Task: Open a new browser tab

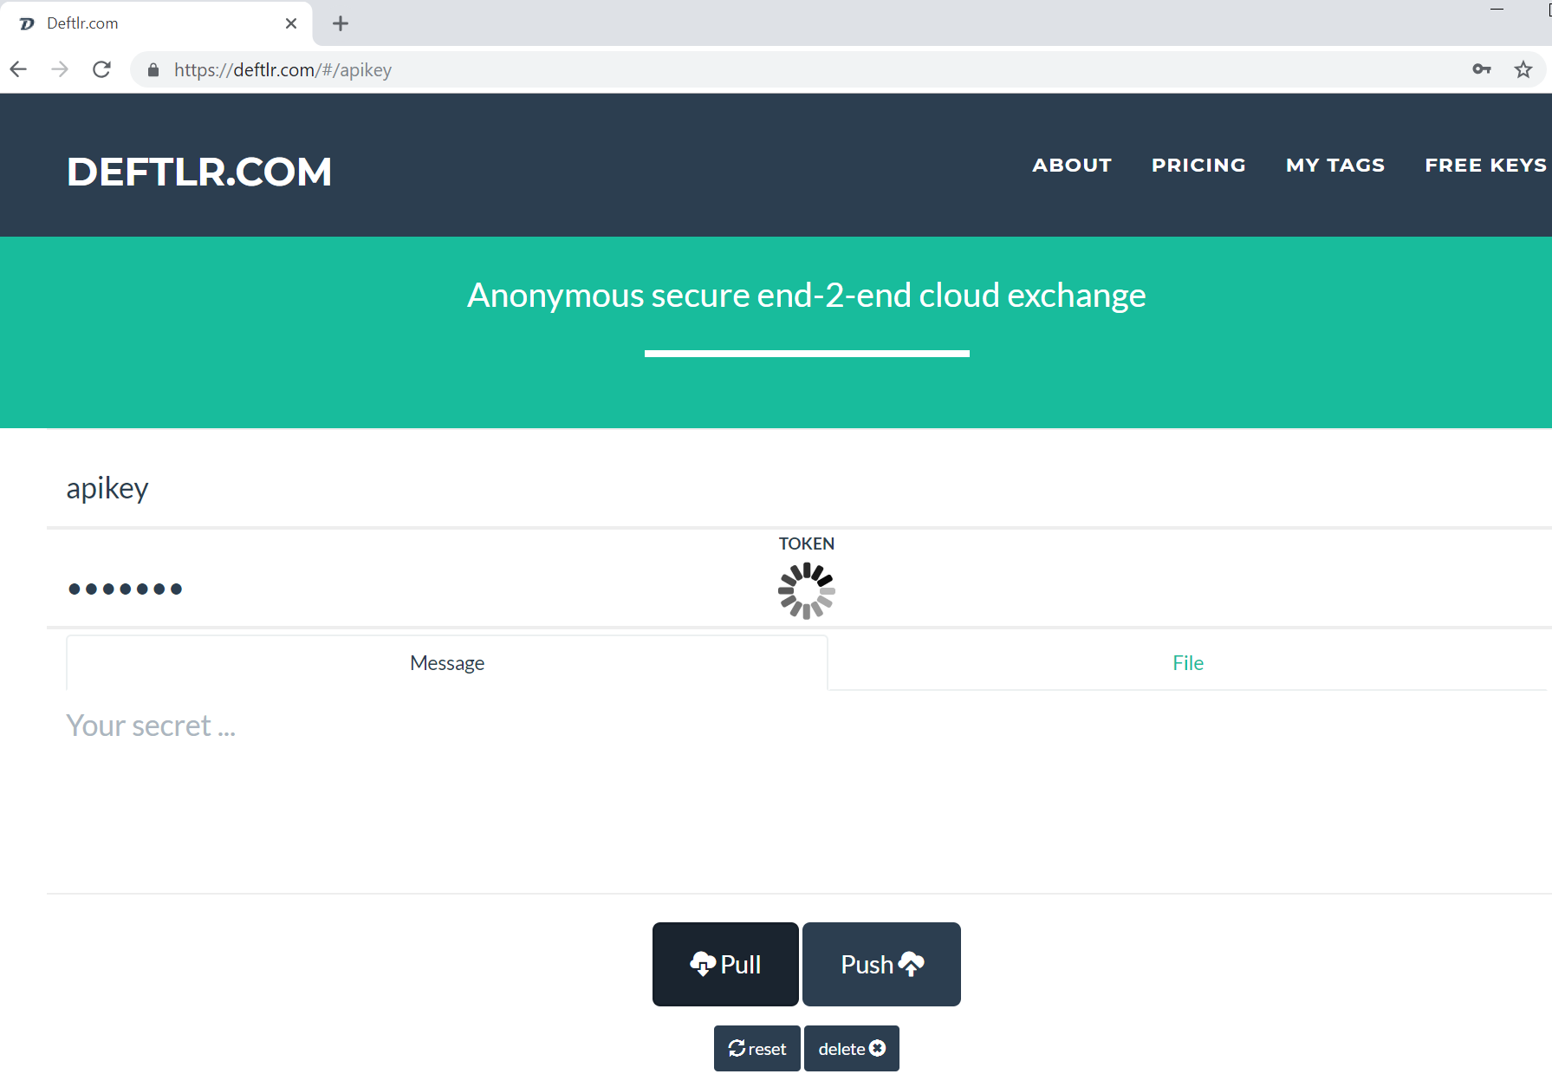Action: [341, 23]
